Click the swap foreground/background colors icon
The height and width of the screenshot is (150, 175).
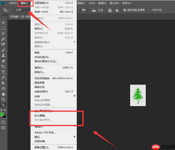[5, 110]
